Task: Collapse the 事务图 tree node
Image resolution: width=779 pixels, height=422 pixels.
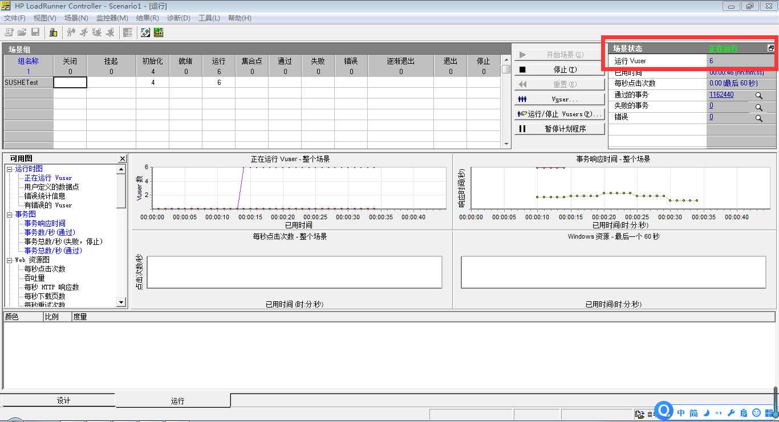Action: pyautogui.click(x=9, y=215)
